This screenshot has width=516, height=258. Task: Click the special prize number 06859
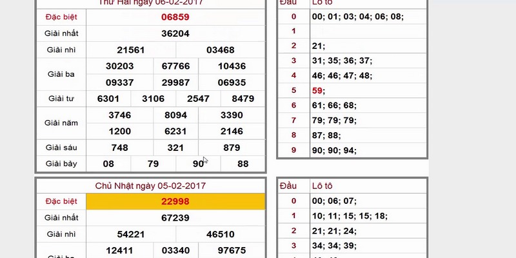tap(175, 17)
